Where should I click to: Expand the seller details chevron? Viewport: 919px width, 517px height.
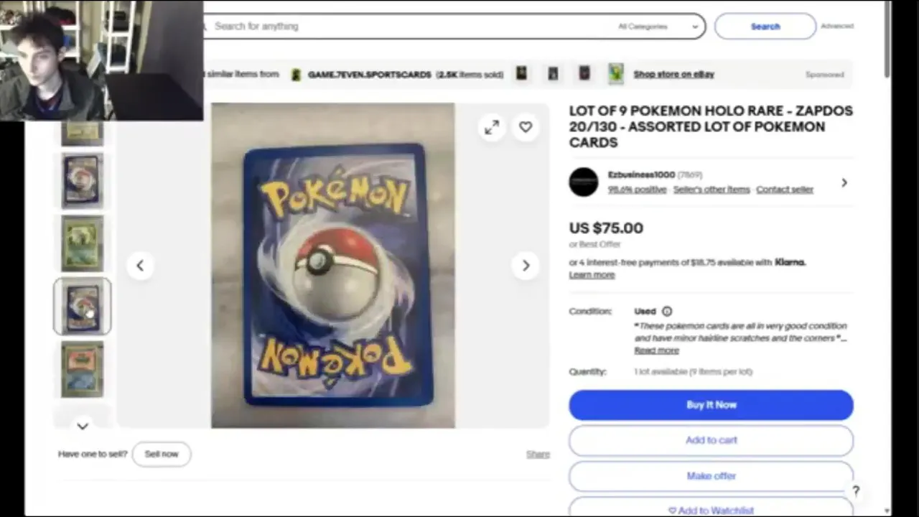click(844, 182)
